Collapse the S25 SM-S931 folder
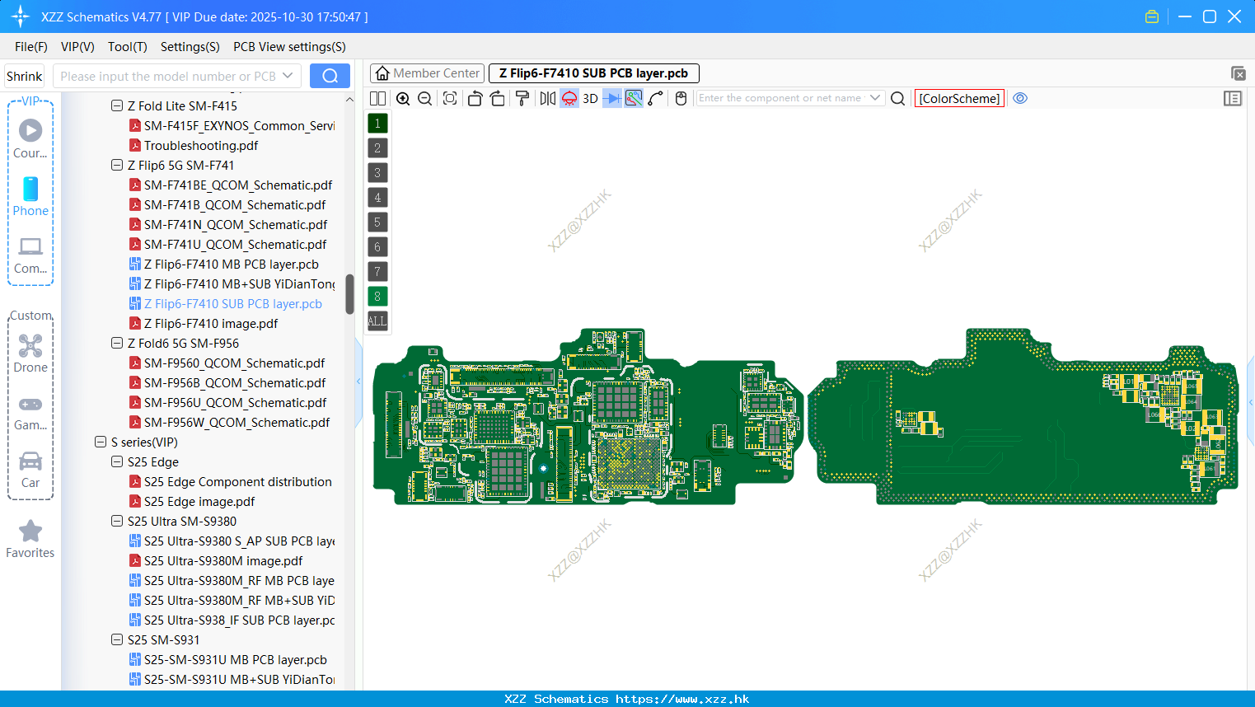Viewport: 1255px width, 707px height. coord(117,639)
